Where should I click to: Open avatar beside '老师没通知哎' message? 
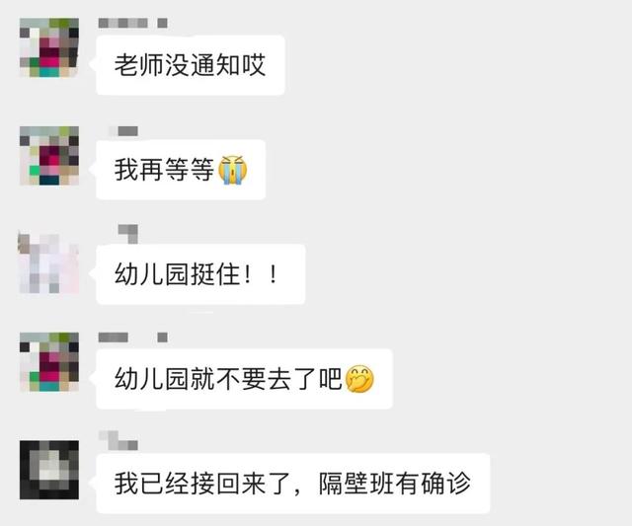tap(49, 47)
